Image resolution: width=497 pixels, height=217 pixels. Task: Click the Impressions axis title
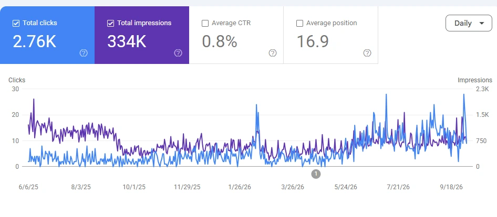[475, 80]
